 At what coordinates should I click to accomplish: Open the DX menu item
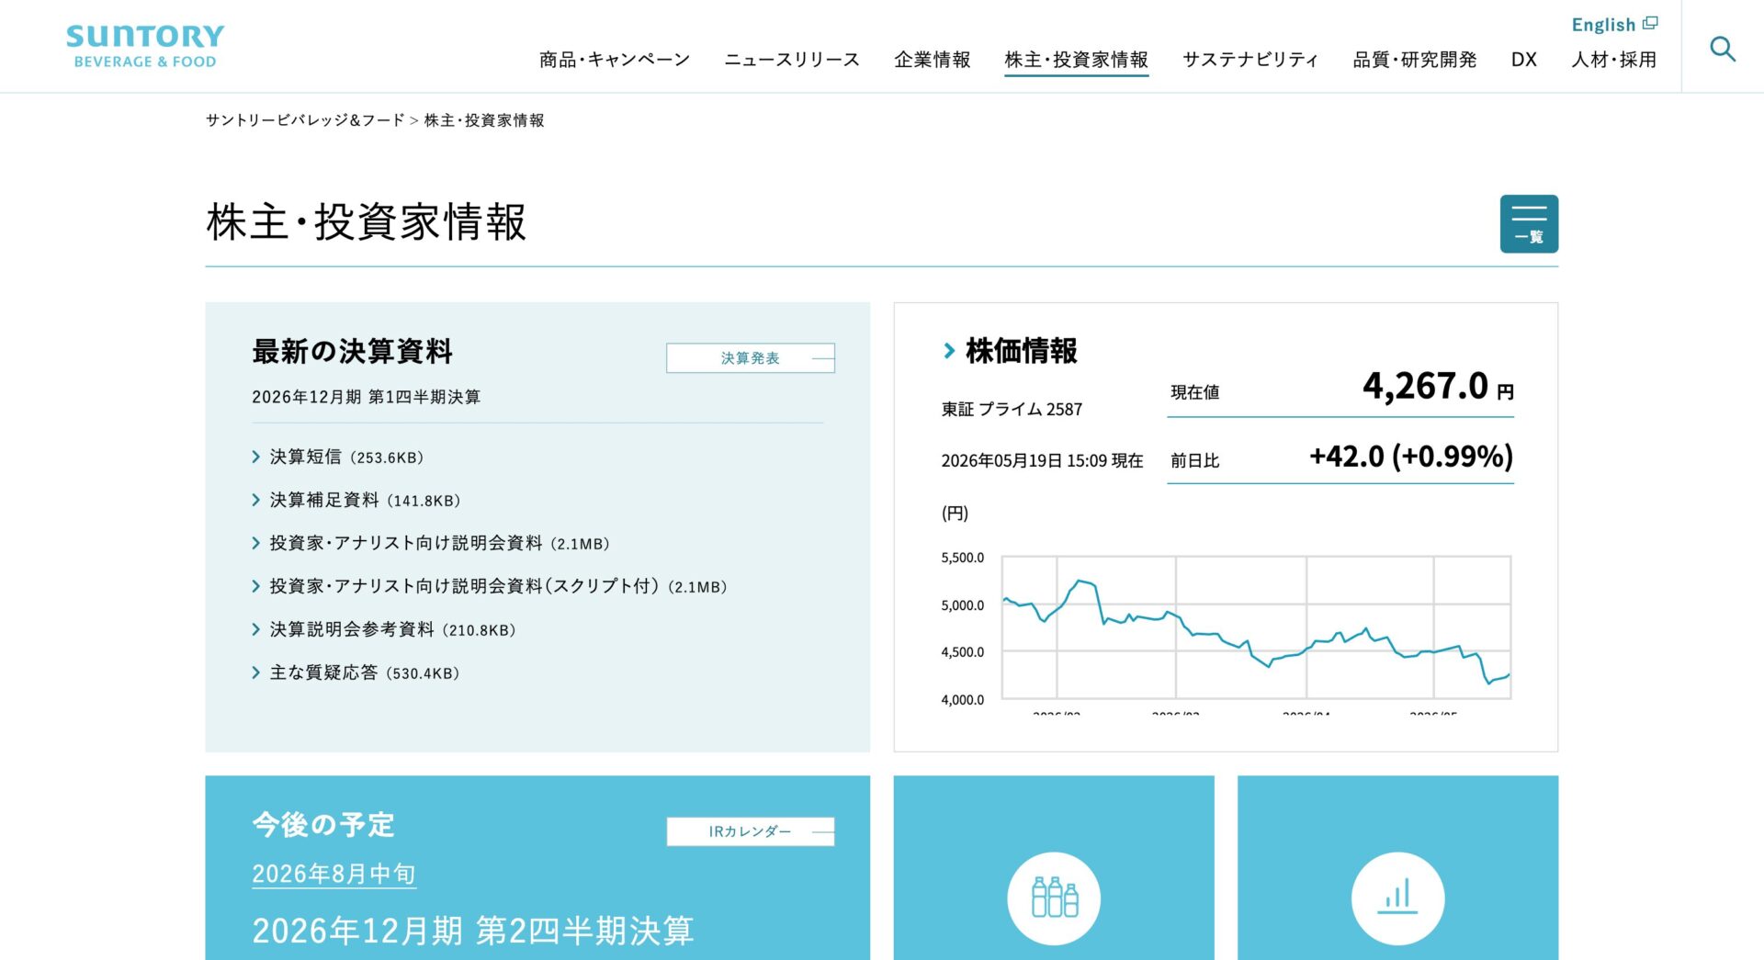click(1524, 60)
